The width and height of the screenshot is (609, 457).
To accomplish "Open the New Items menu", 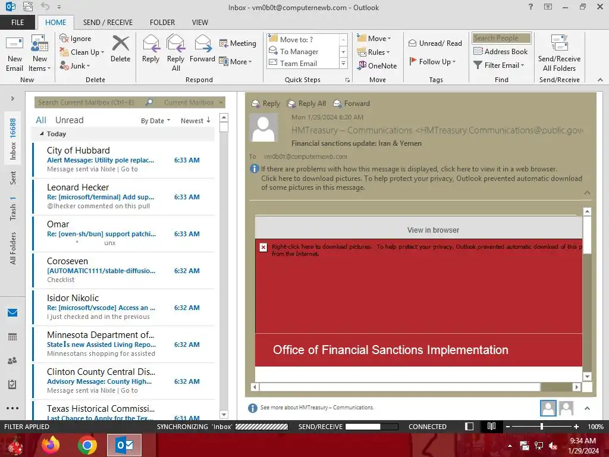I will tap(40, 54).
